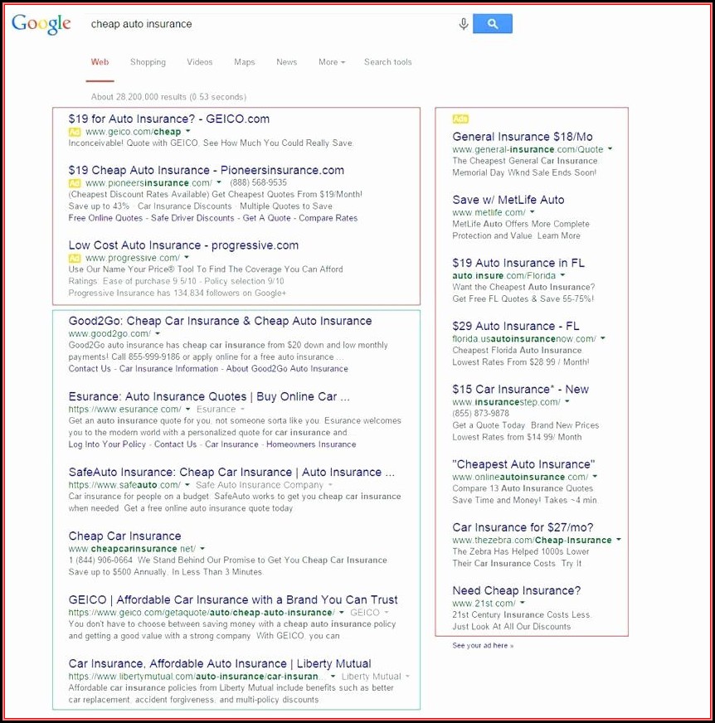Open '$15 Car Insurance* - New' ad
The height and width of the screenshot is (723, 715).
520,389
